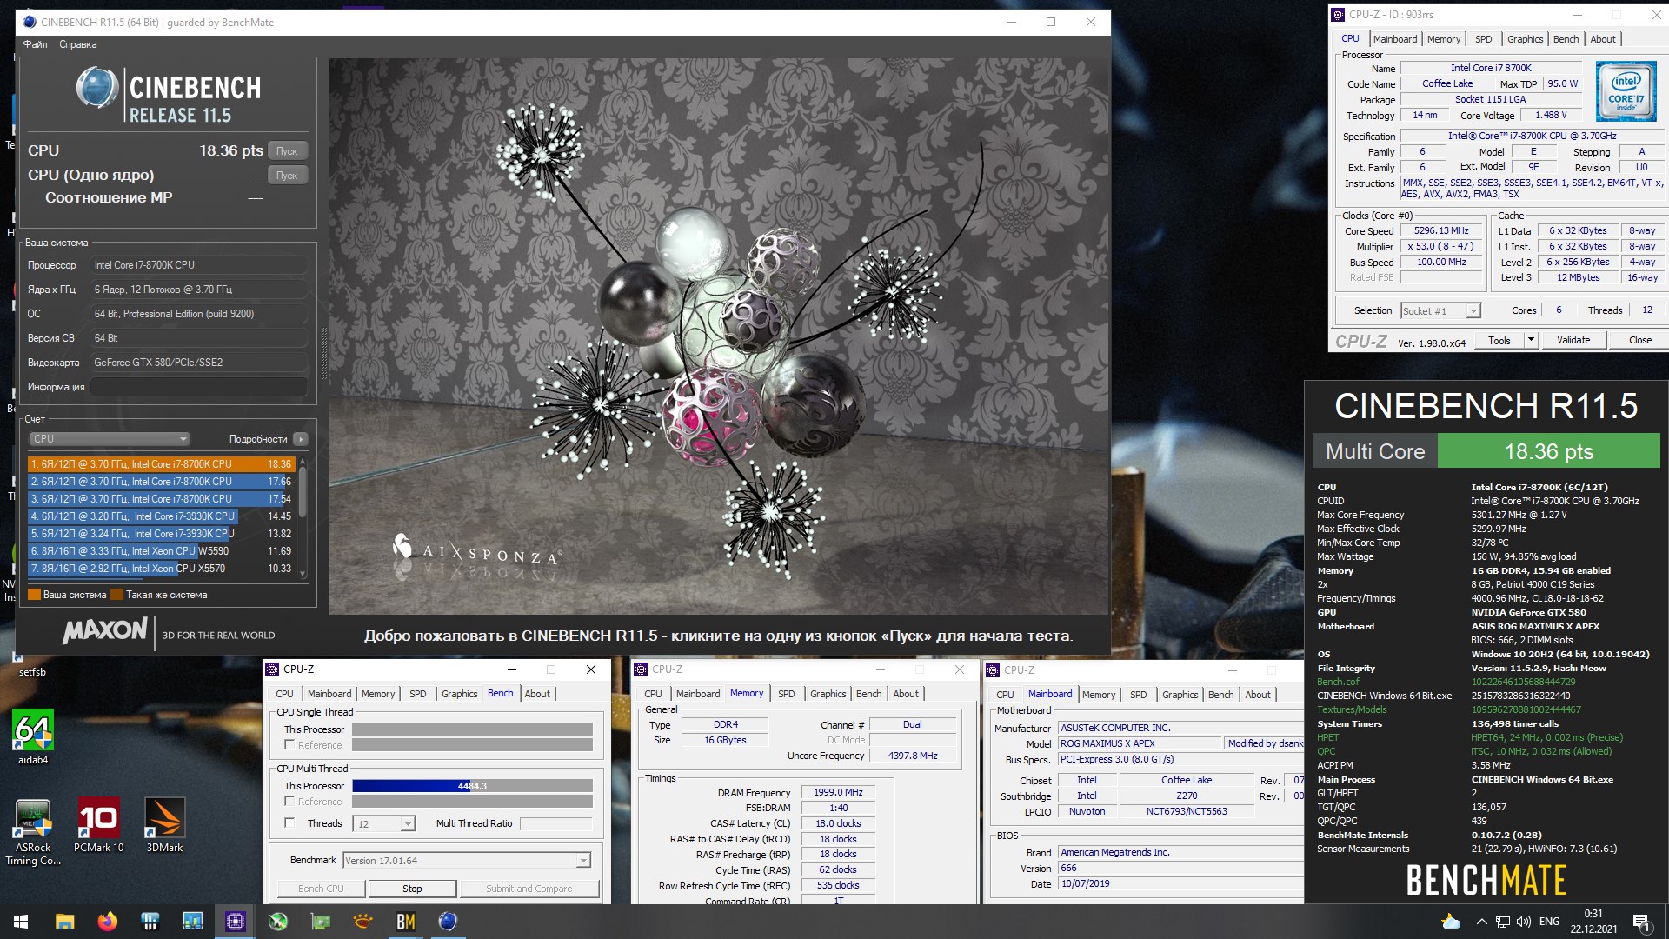The height and width of the screenshot is (939, 1669).
Task: Click the Validate button in CPU-Z
Action: point(1573,340)
